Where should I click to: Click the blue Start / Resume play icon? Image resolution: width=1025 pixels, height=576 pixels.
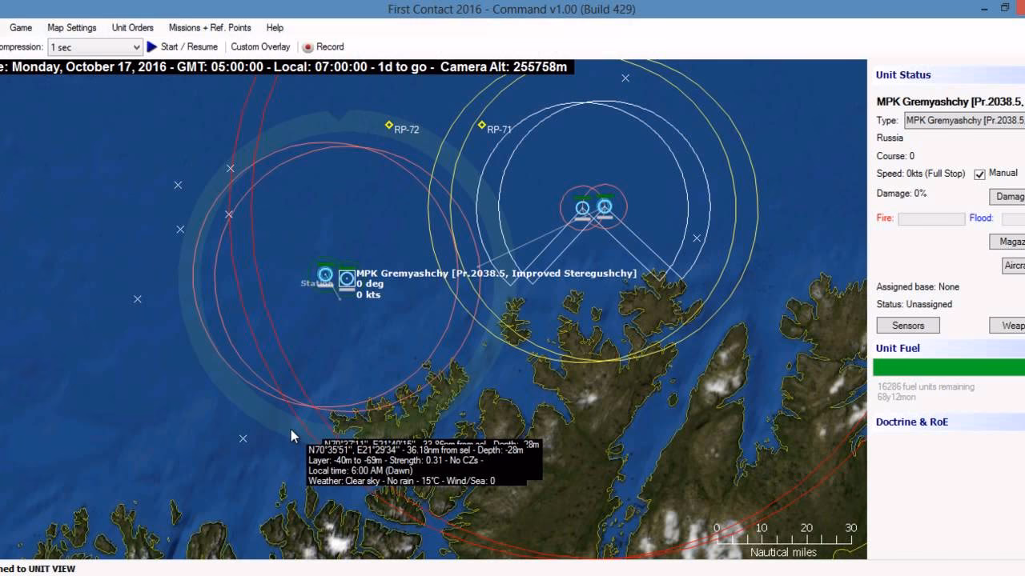point(151,46)
